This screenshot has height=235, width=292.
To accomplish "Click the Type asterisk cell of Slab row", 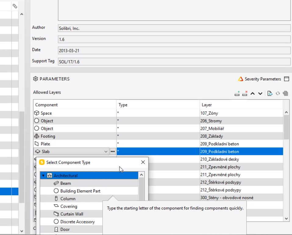I will point(158,152).
